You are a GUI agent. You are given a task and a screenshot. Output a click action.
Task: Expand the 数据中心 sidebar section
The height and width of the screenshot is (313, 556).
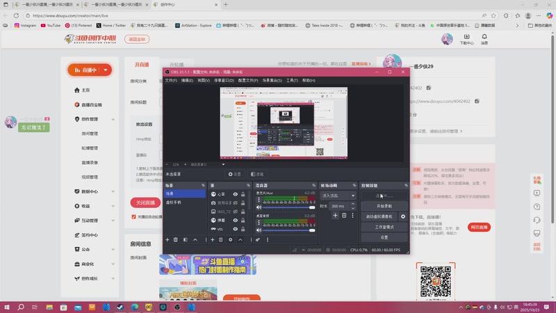click(113, 192)
